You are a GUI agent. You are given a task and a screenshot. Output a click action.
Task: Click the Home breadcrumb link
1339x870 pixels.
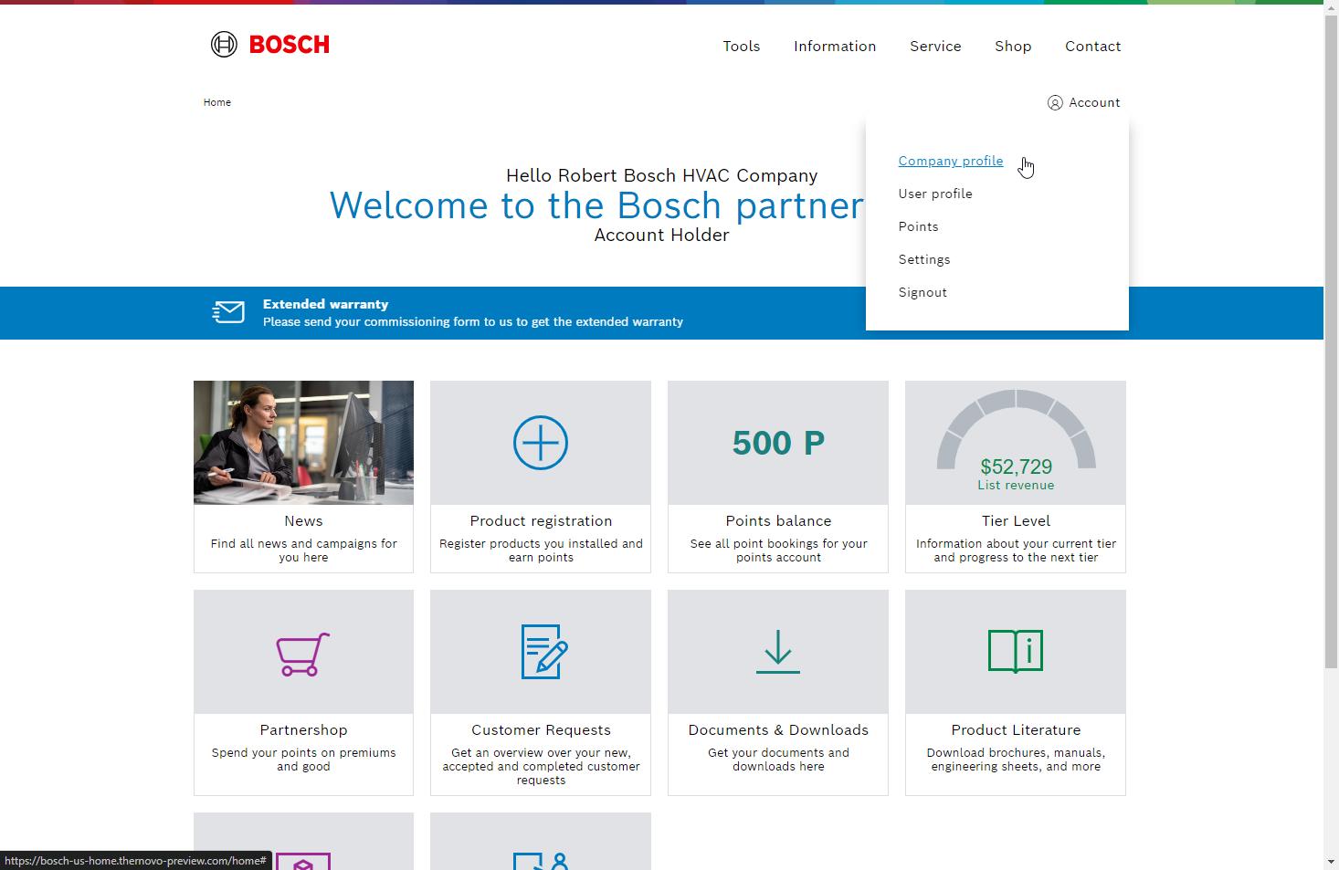coord(217,102)
